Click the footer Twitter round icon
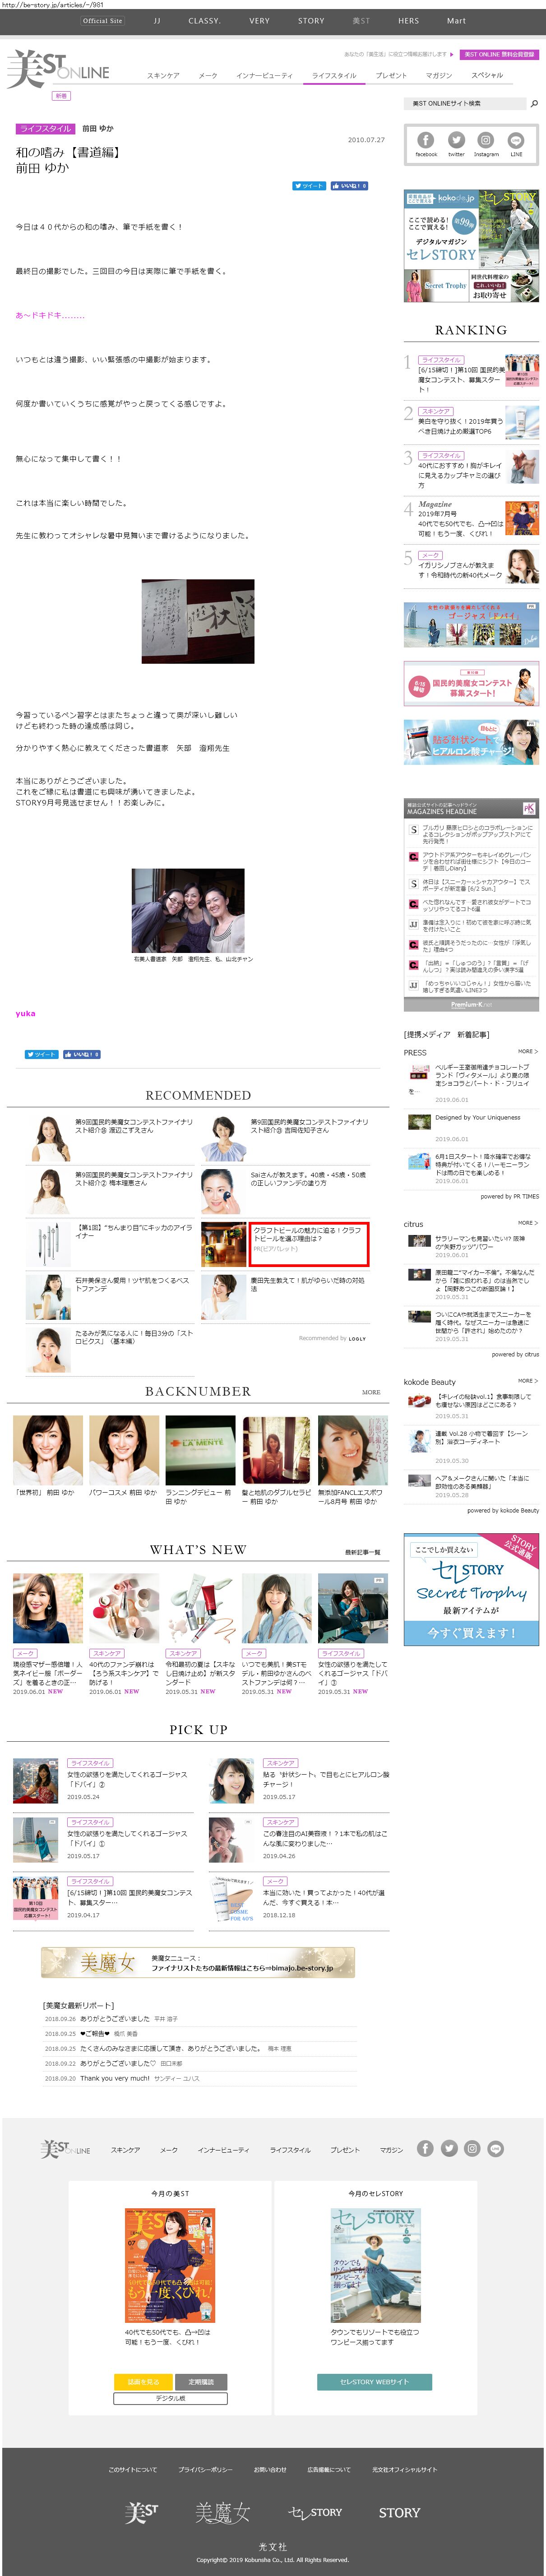 [449, 2148]
